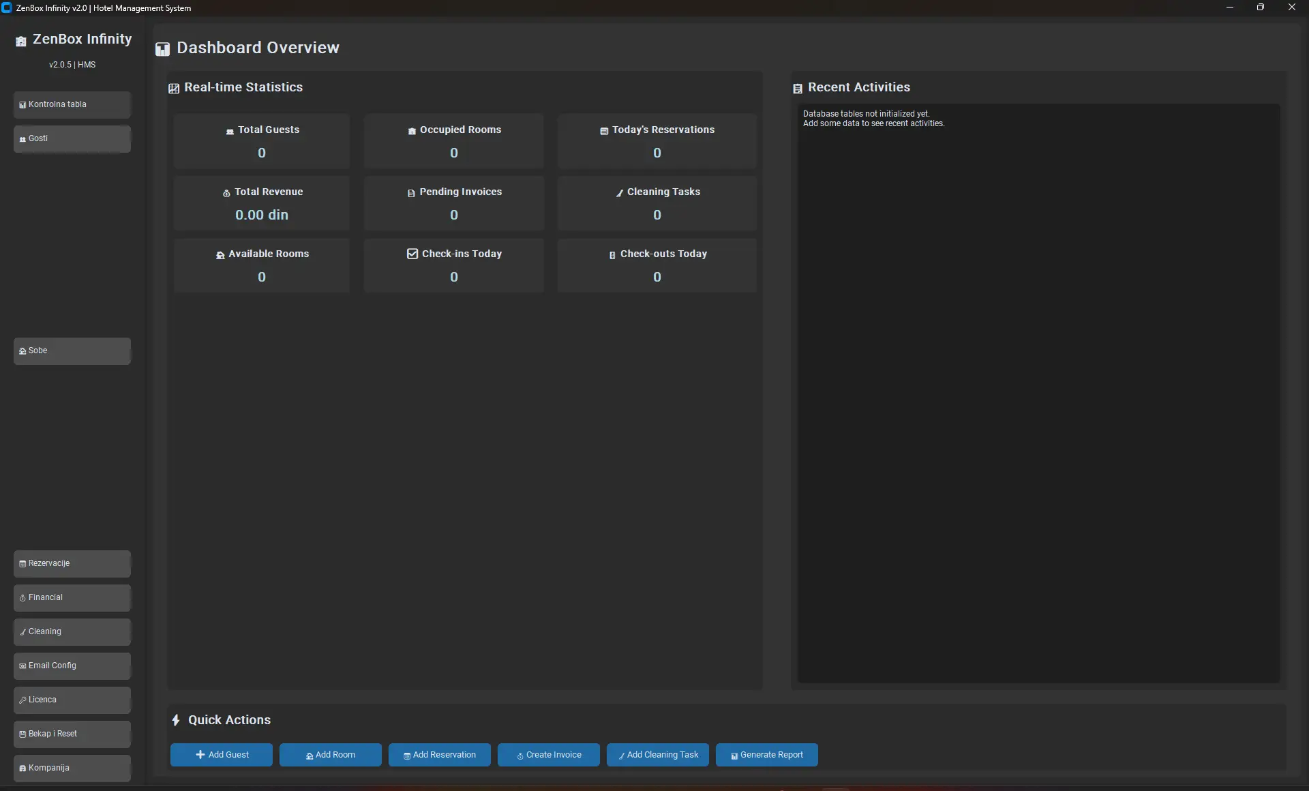1309x791 pixels.
Task: Click the Real-time Statistics chart icon
Action: [x=174, y=89]
